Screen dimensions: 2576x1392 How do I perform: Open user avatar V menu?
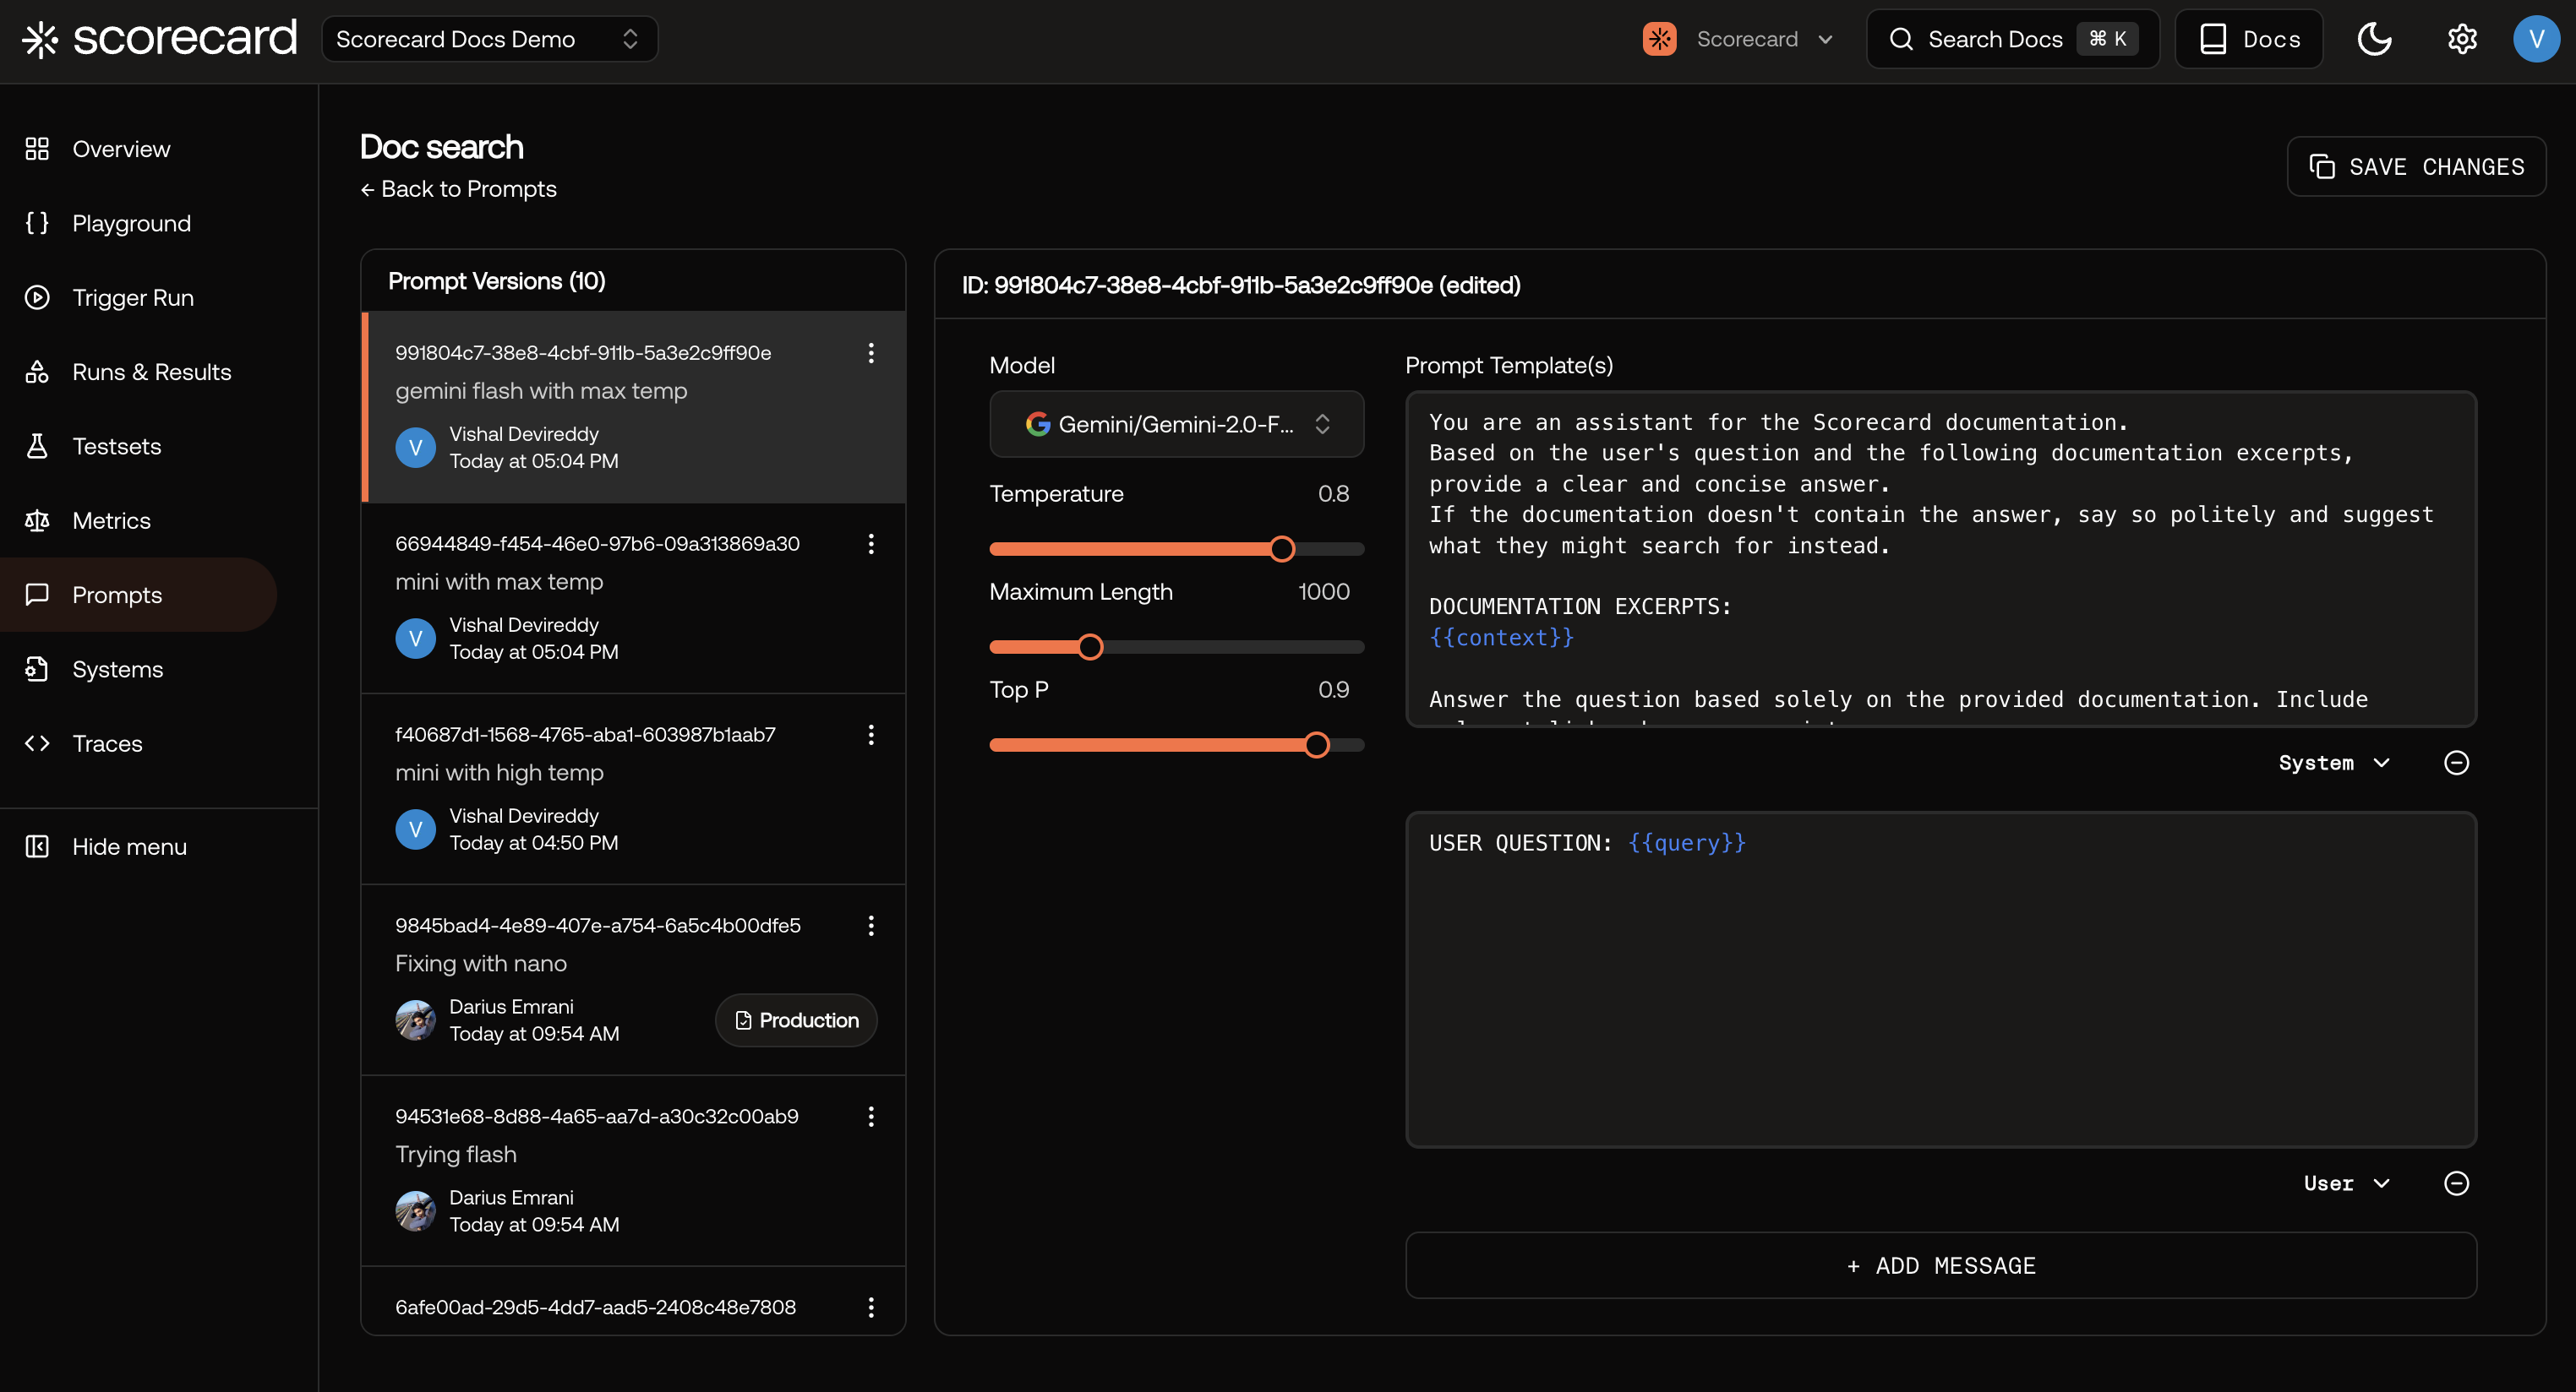2536,39
